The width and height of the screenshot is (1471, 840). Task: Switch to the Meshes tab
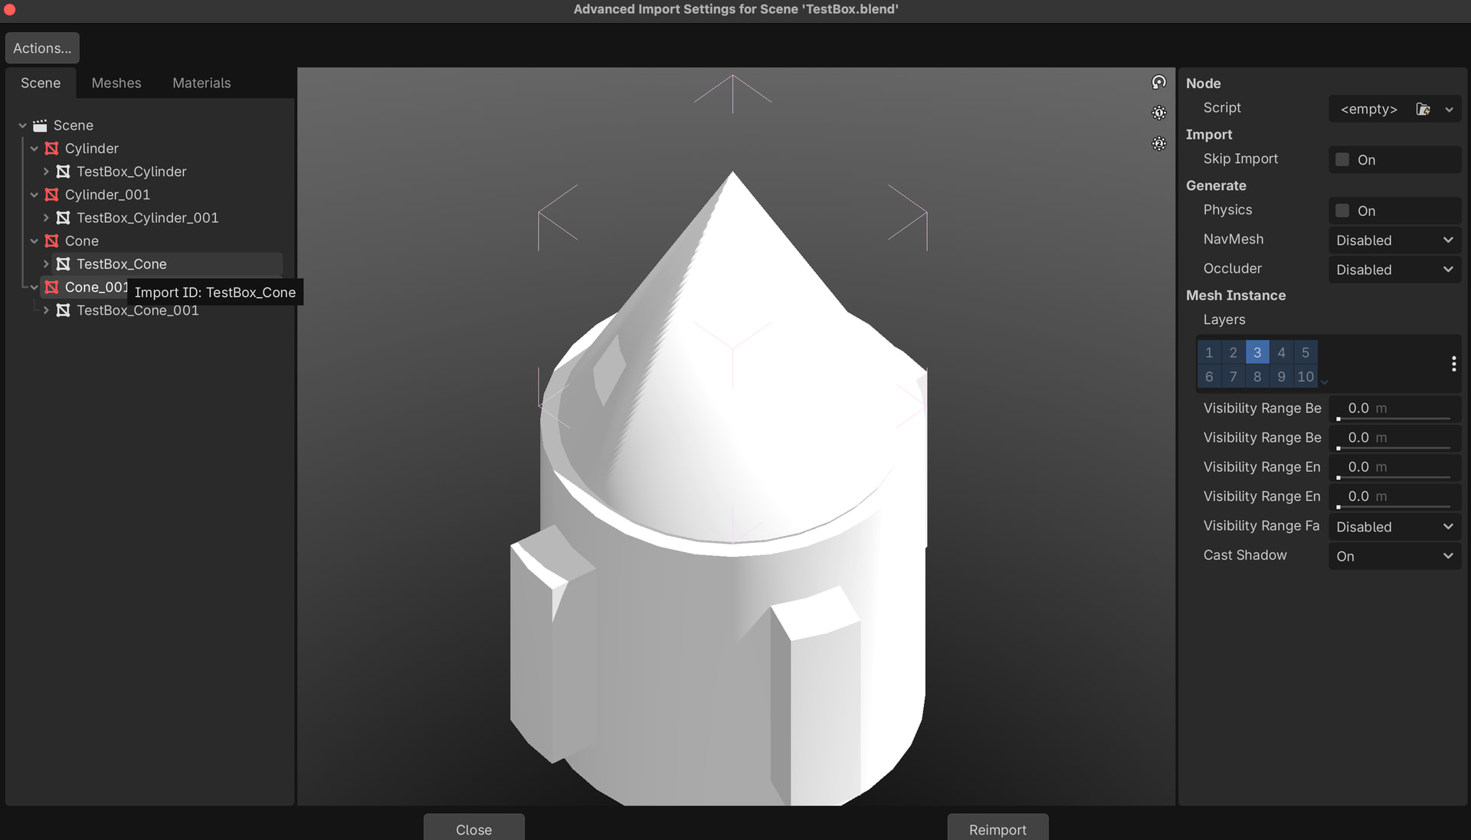click(116, 83)
